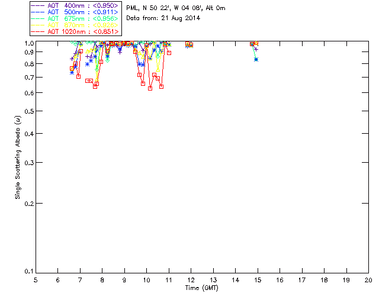Select the AOT 500nm legend entry

pos(75,12)
